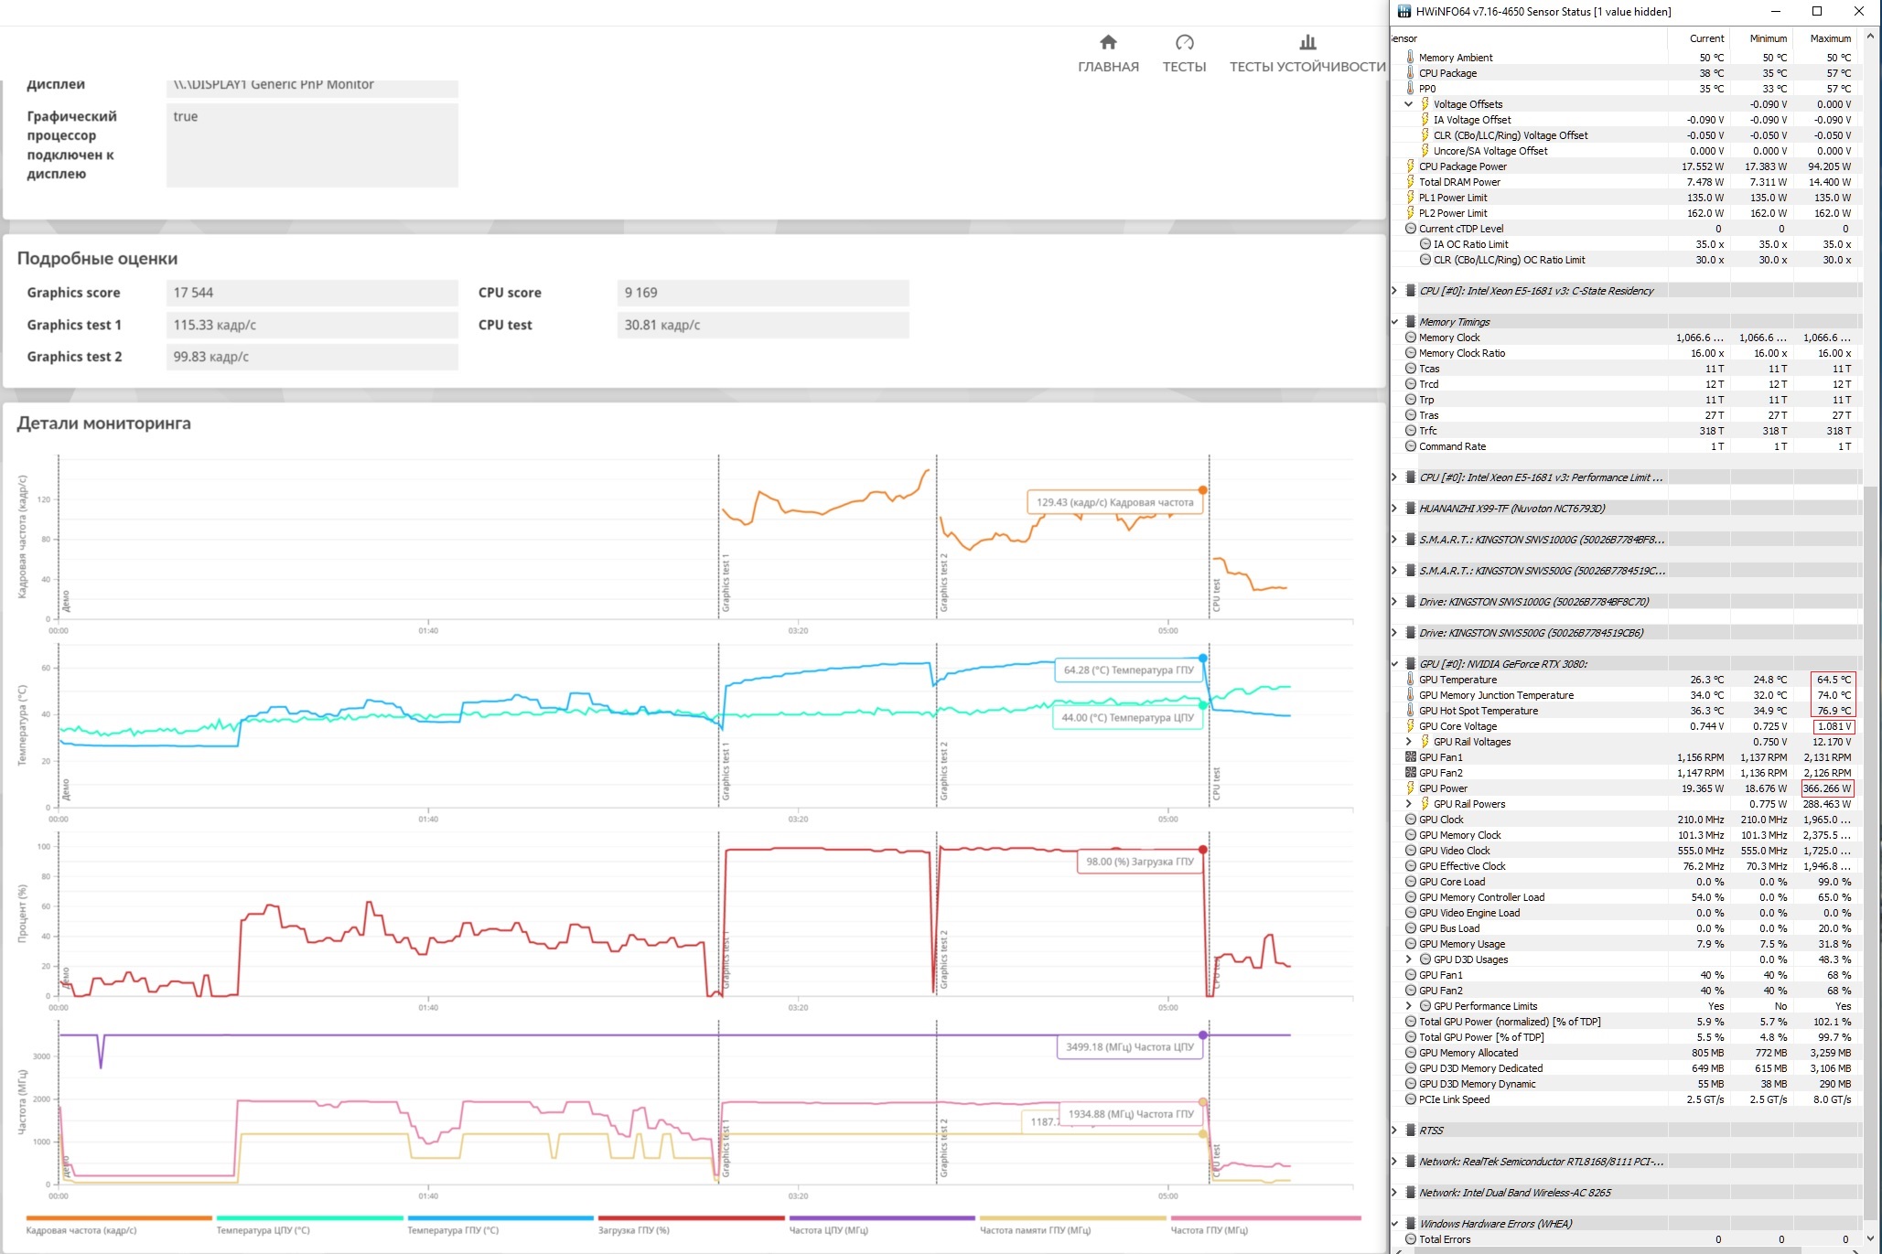The width and height of the screenshot is (1882, 1254).
Task: Click the thermometer icon beside GPU Temperature
Action: tap(1410, 680)
